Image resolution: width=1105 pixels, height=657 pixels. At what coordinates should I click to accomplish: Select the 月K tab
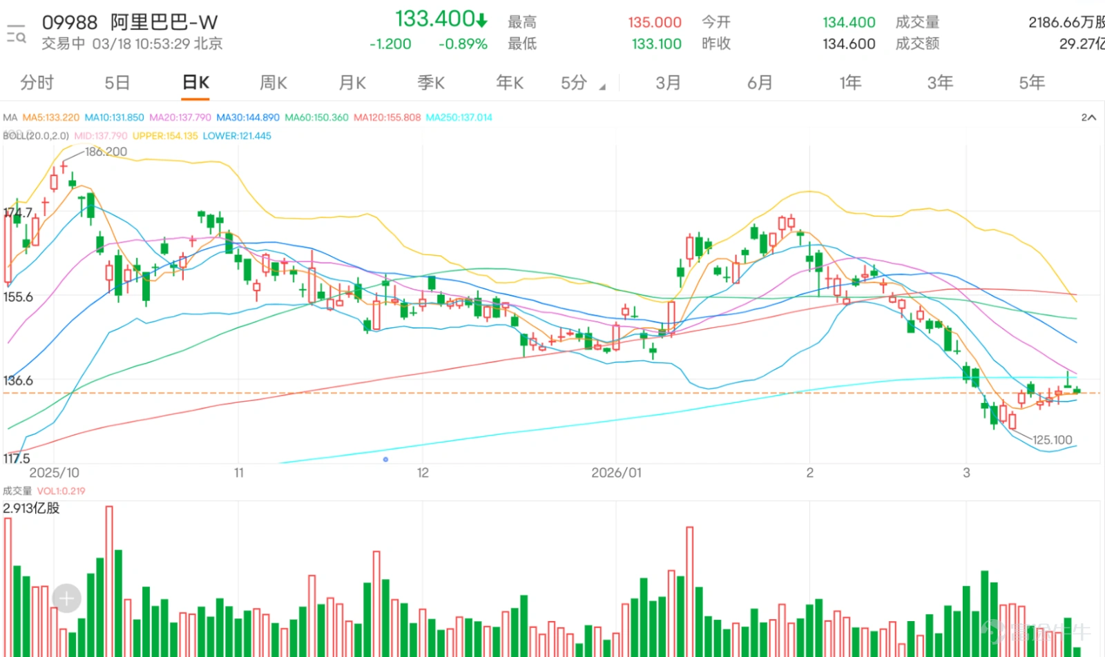(x=352, y=83)
